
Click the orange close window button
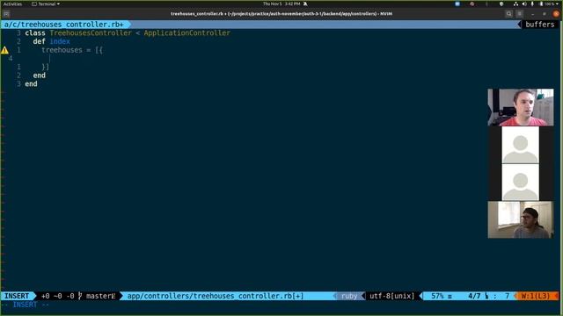pos(556,14)
